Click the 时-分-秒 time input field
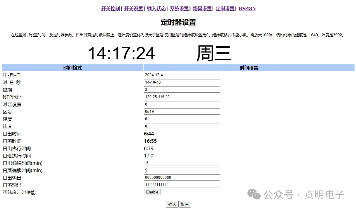Viewport: 356px width, 209px height. 182,82
